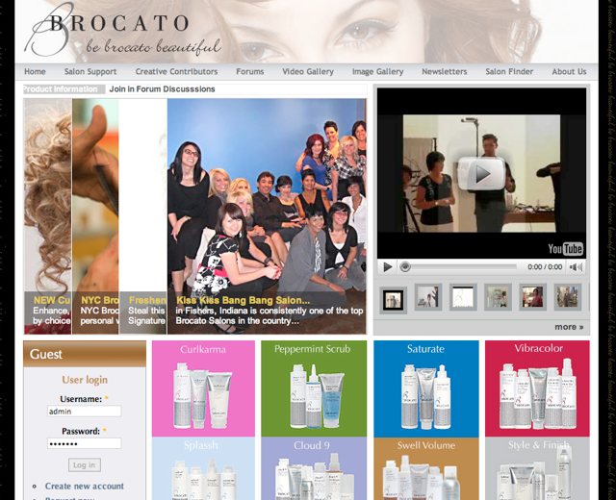Image resolution: width=616 pixels, height=500 pixels.
Task: Switch to Product Information tab
Action: 64,89
